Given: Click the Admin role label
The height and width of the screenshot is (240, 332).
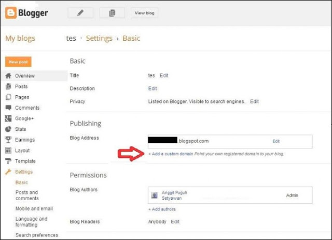Looking at the screenshot, I should [x=292, y=195].
